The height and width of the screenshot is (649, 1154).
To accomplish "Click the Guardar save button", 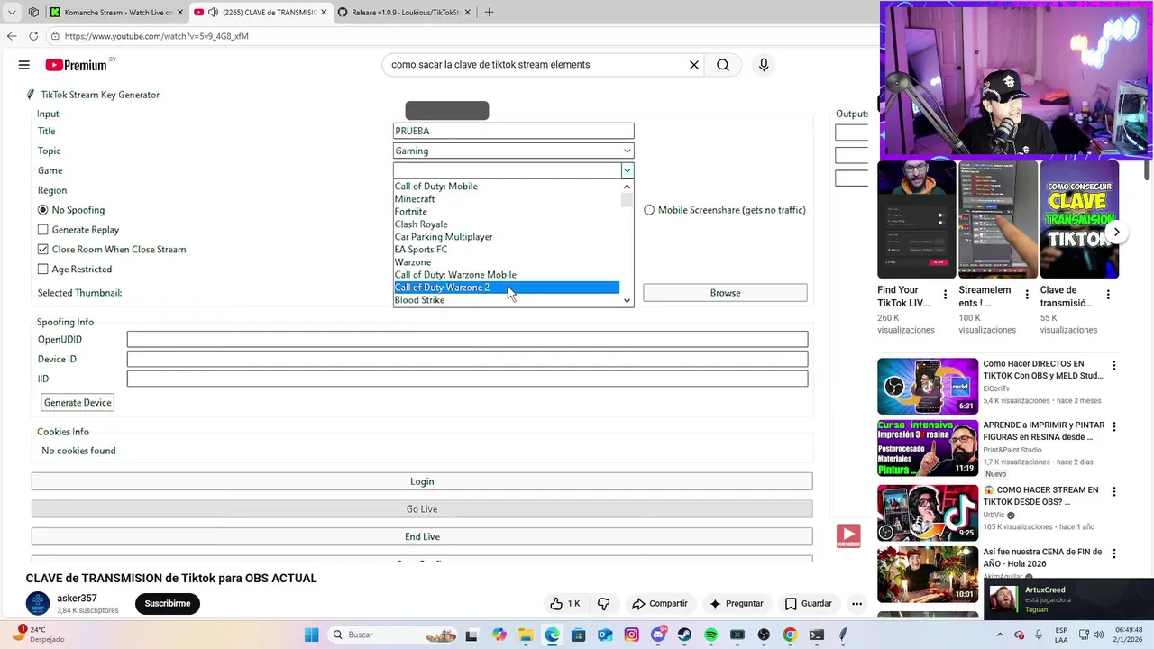I will tap(809, 604).
